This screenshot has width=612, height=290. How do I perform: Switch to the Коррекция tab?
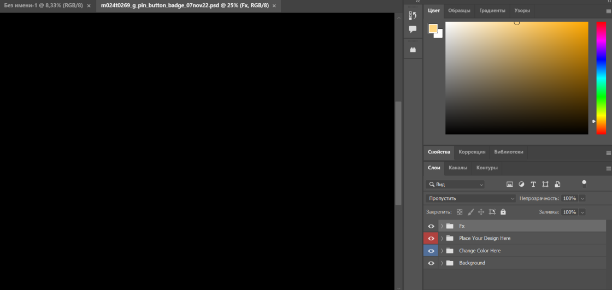coord(472,152)
